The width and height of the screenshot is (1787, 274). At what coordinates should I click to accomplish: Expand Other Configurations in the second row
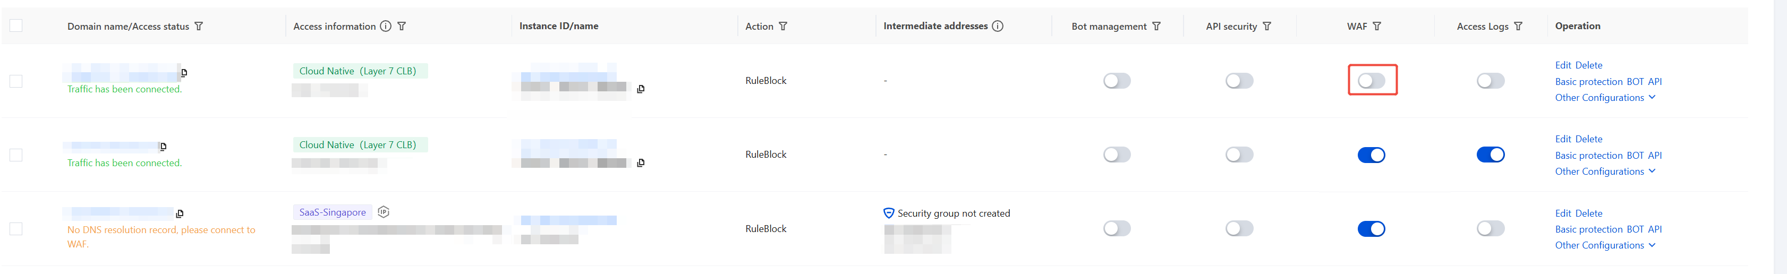[1605, 172]
